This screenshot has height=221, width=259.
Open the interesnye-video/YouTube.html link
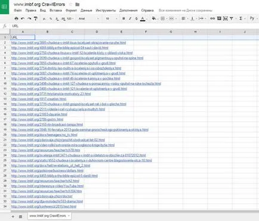(47, 186)
